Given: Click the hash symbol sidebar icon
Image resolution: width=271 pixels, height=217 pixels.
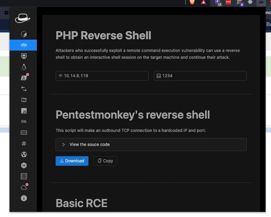Looking at the screenshot, I should (24, 144).
